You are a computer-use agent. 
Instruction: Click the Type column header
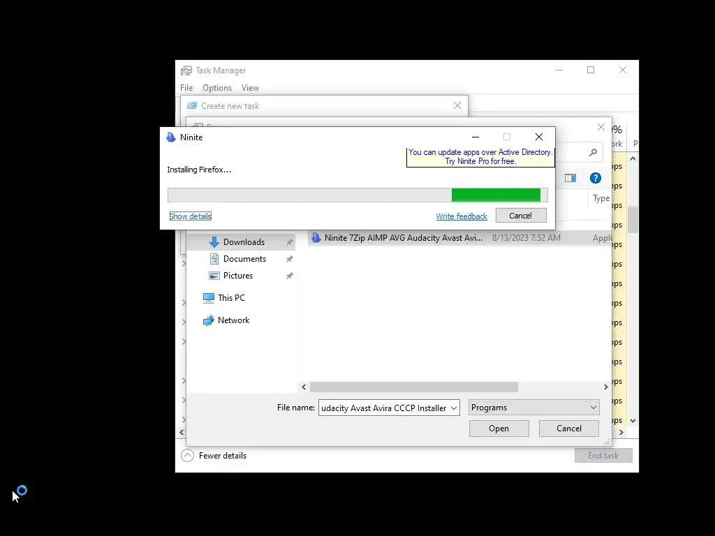601,198
